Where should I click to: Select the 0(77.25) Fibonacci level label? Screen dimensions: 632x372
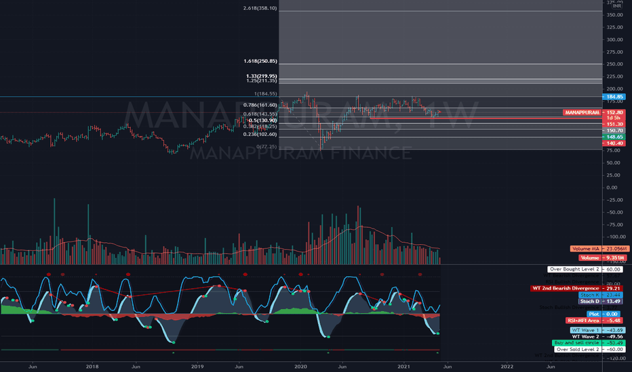click(266, 147)
